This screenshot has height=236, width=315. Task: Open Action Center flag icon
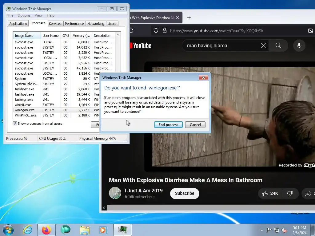click(x=269, y=230)
